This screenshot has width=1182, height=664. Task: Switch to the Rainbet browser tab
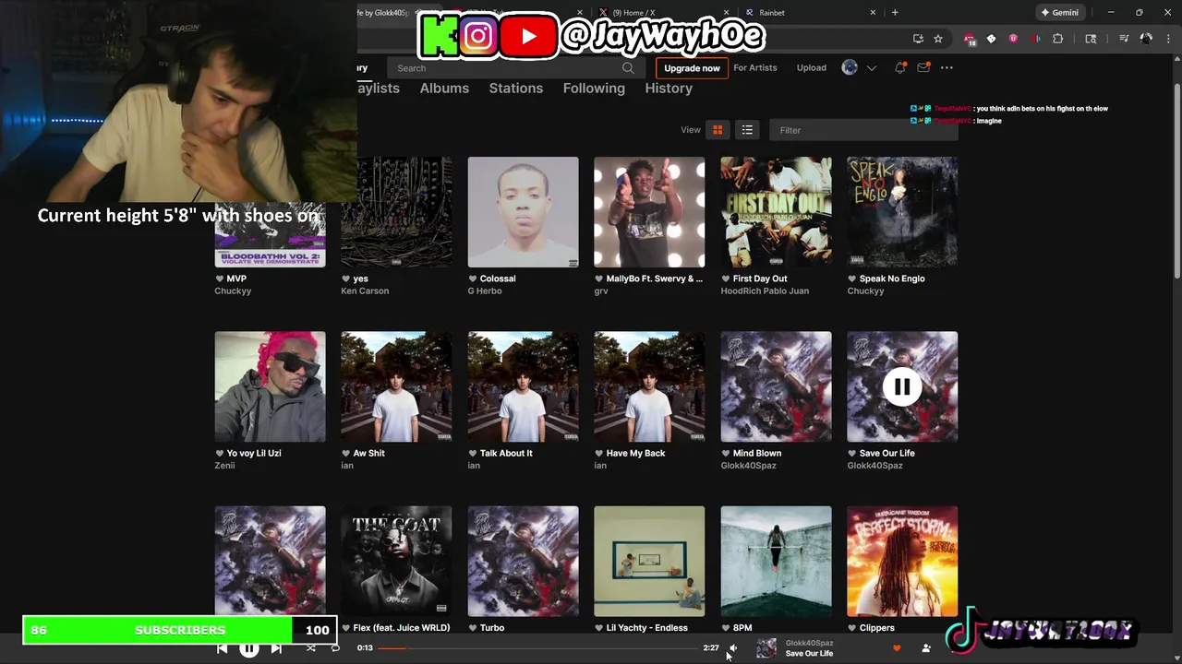pyautogui.click(x=810, y=13)
